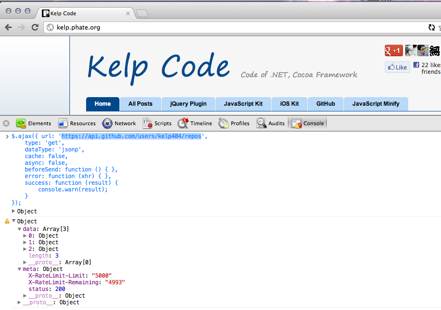
Task: Collapse the meta: Object node
Action: (x=20, y=269)
